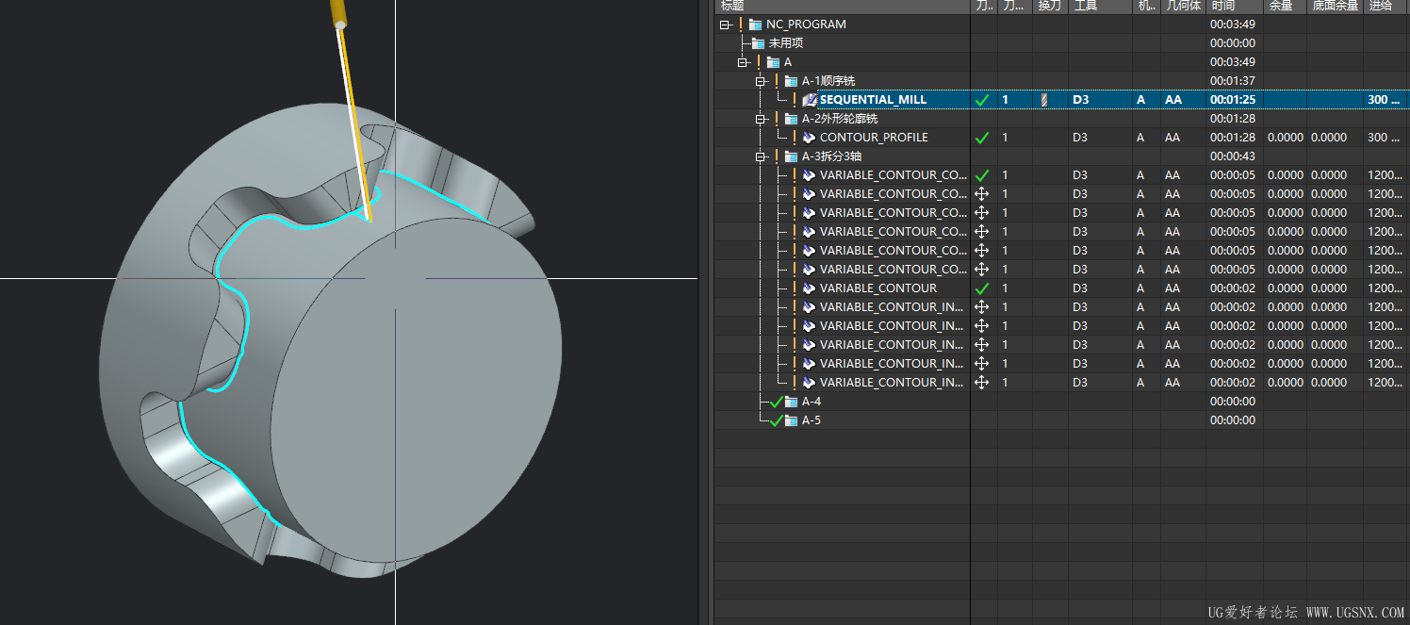Click the tool change icon in SEQUENTIAL_MILL row
Screen dimensions: 1410x625
1043,100
